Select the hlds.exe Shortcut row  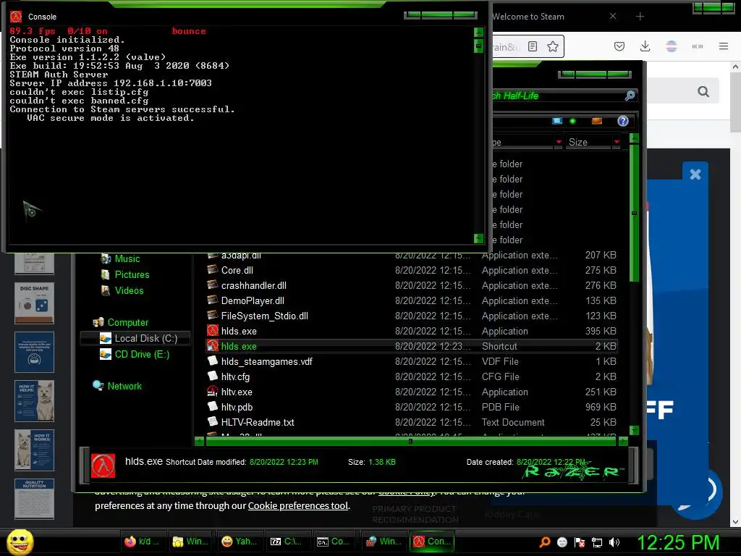pyautogui.click(x=412, y=346)
